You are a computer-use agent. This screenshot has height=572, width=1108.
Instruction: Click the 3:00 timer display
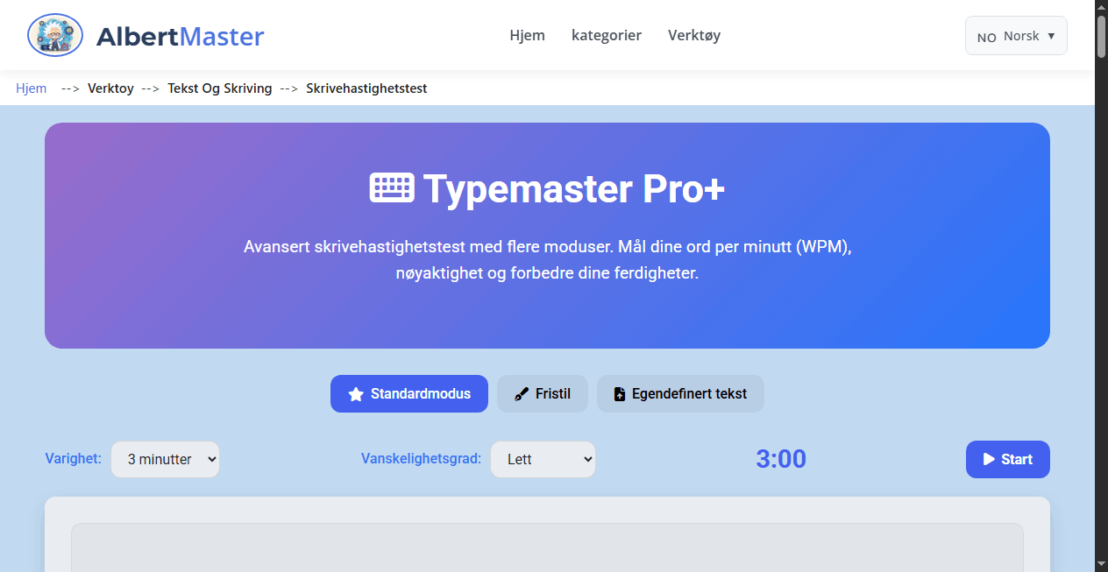click(781, 458)
